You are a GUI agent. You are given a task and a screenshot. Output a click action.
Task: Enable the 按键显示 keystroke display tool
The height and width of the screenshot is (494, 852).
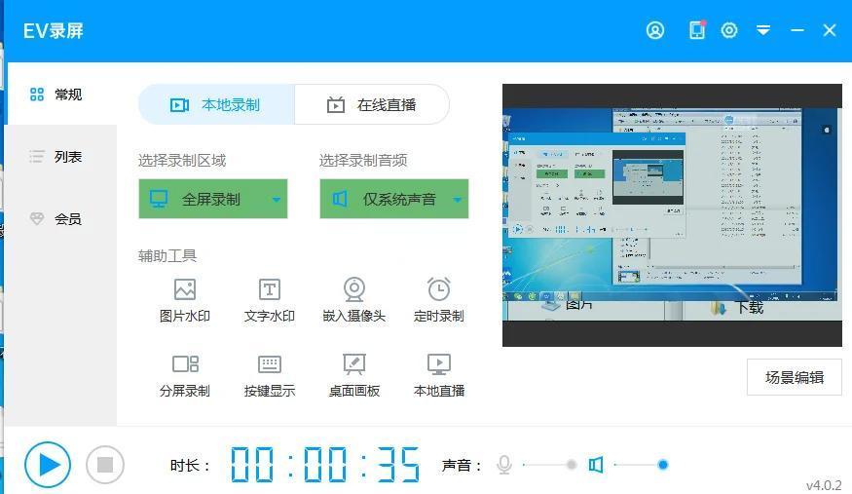coord(269,364)
